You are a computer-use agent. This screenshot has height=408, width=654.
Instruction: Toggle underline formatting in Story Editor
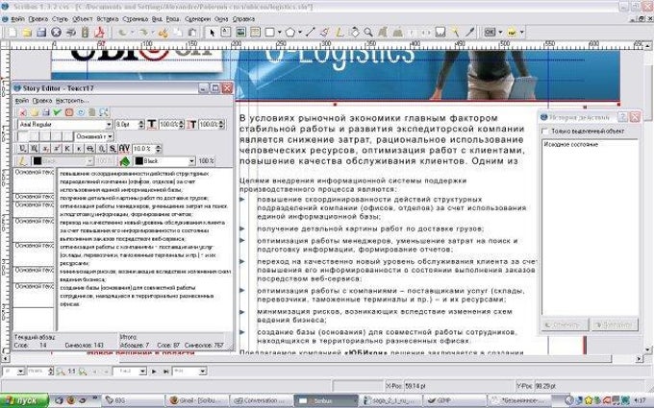[22, 148]
